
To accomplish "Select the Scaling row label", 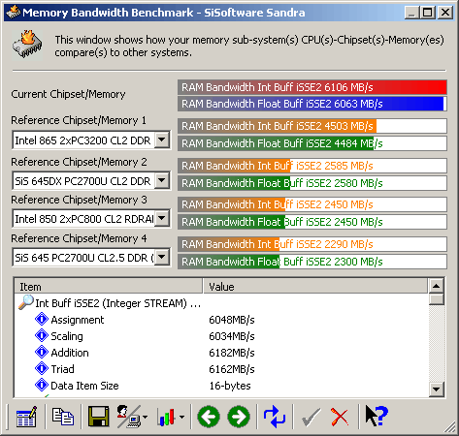I will tap(67, 336).
